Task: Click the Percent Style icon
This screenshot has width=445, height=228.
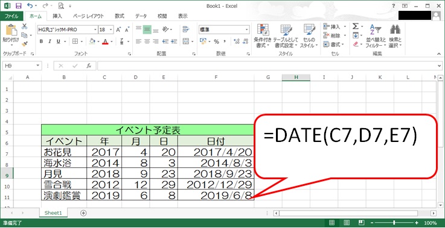Action: coord(217,42)
